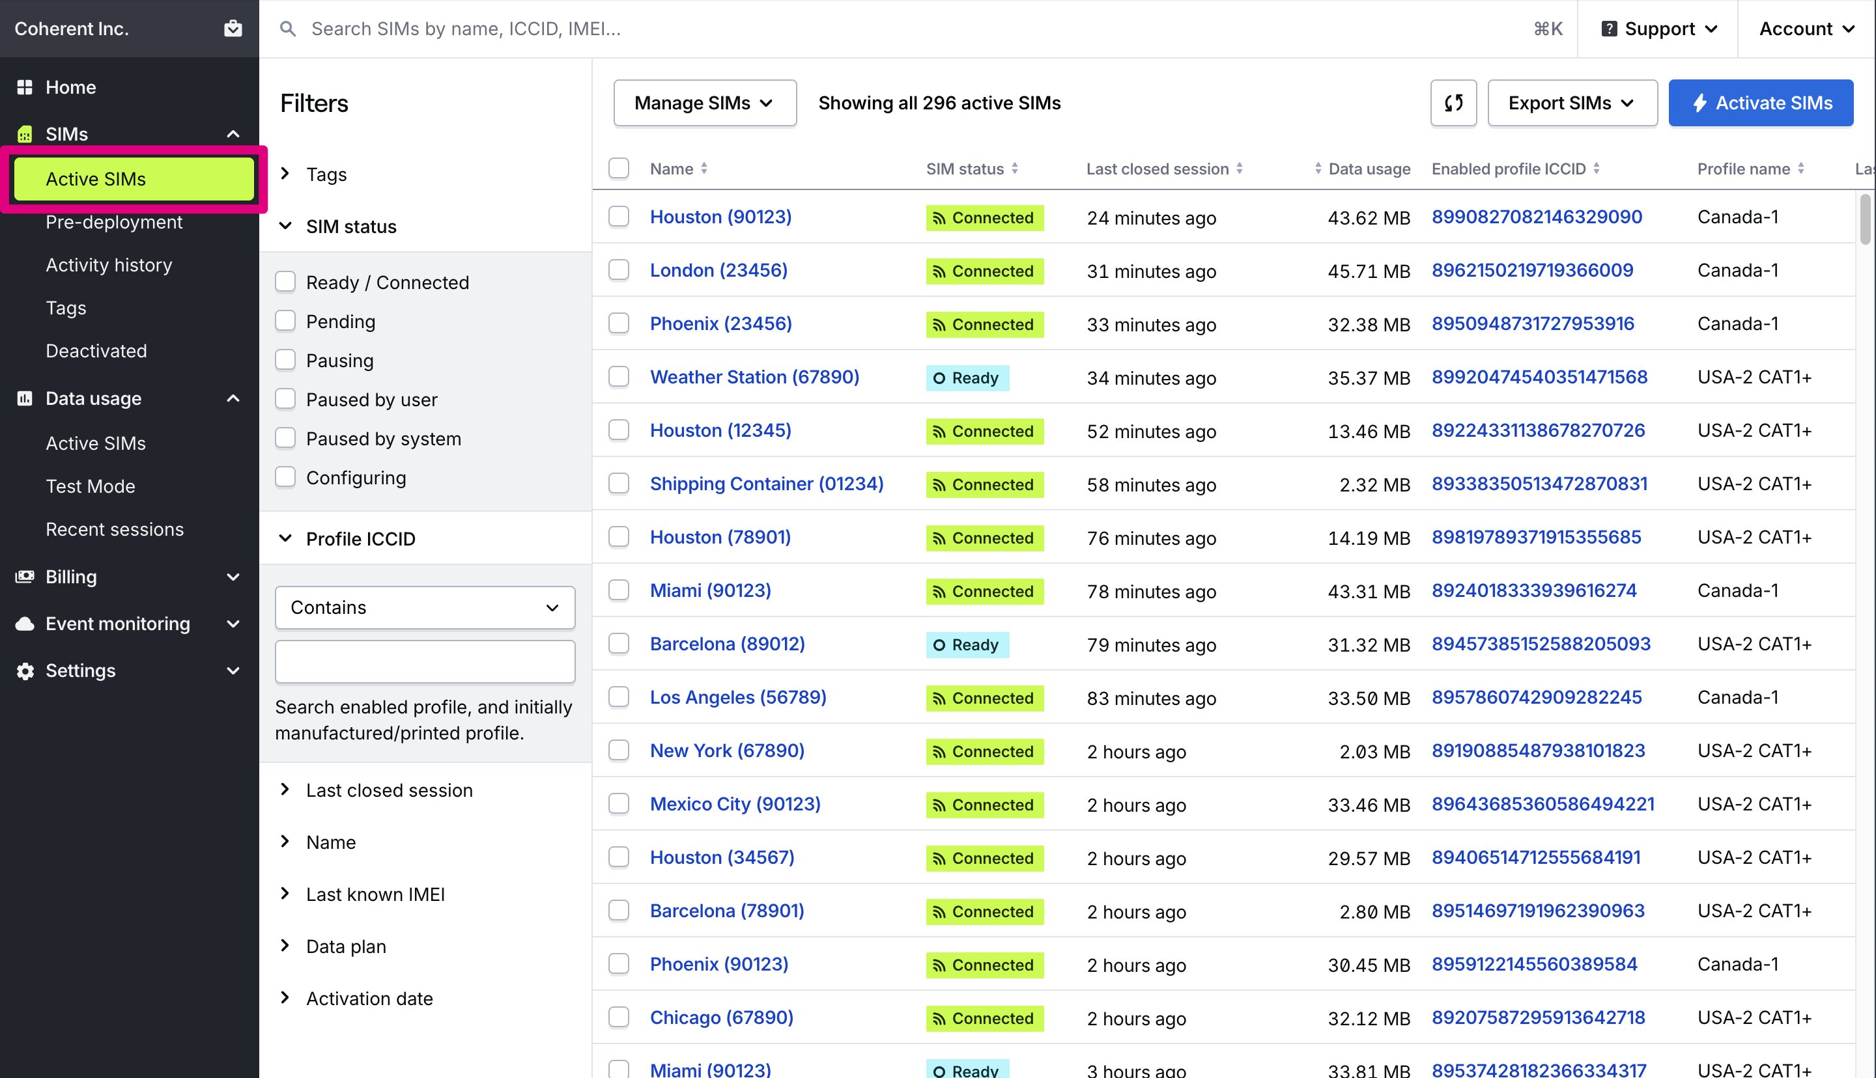This screenshot has height=1078, width=1876.
Task: Select the London (23456) row checkbox
Action: [x=618, y=270]
